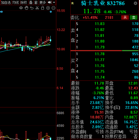This screenshot has height=140, width=139.
Task: Zoom out with the minus icon
Action: coord(54,8)
